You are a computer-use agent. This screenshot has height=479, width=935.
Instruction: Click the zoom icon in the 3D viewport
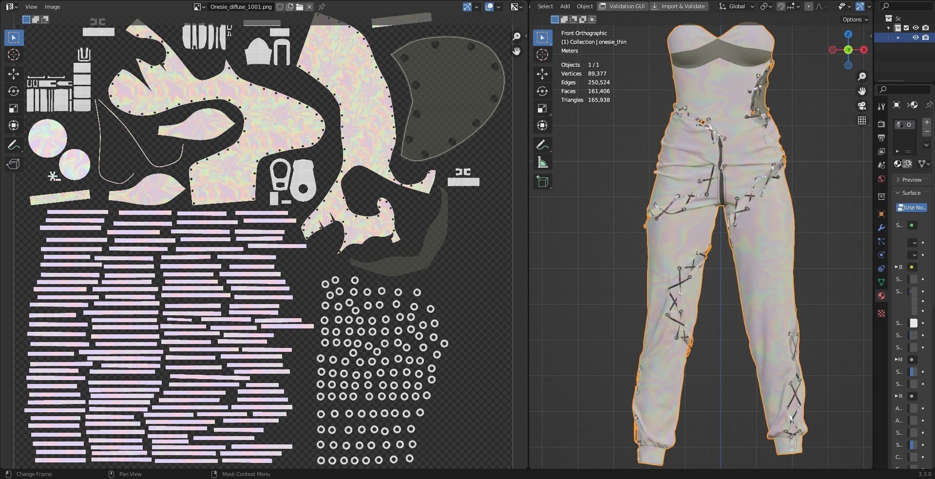pyautogui.click(x=862, y=77)
